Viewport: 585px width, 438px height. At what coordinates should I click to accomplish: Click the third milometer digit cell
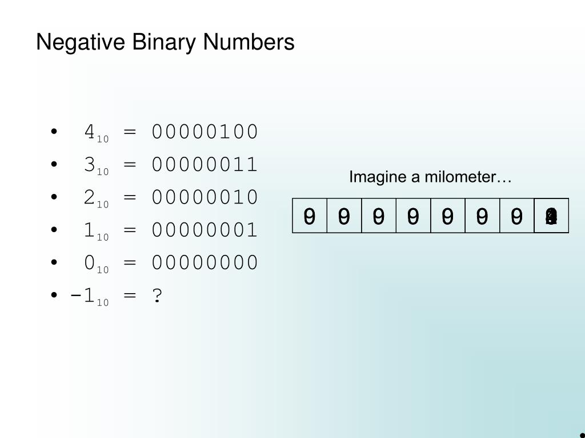[379, 216]
